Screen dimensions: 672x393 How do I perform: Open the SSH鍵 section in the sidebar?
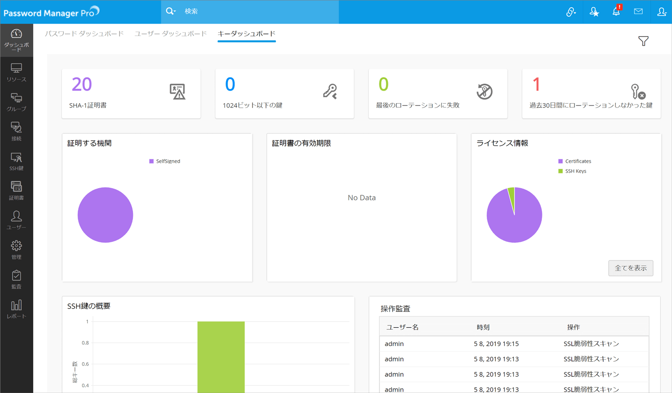click(x=16, y=161)
